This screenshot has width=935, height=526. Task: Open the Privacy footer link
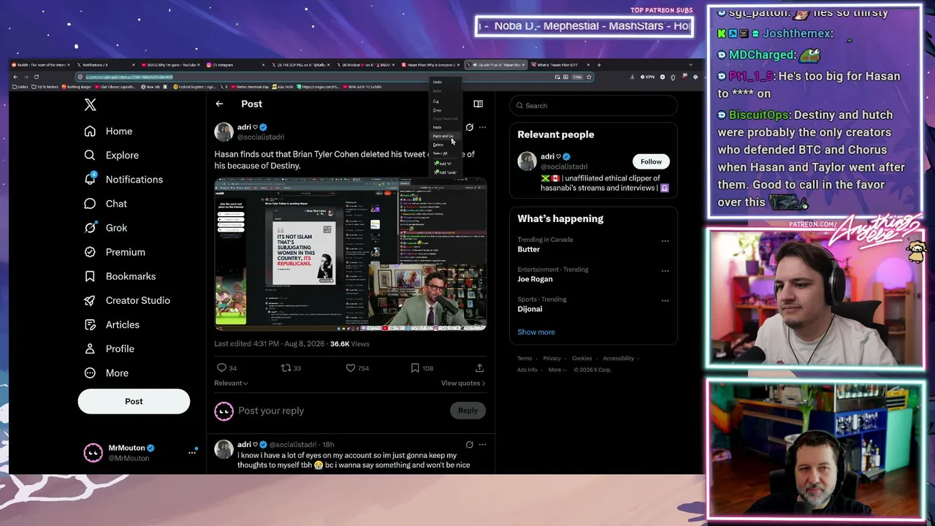552,359
